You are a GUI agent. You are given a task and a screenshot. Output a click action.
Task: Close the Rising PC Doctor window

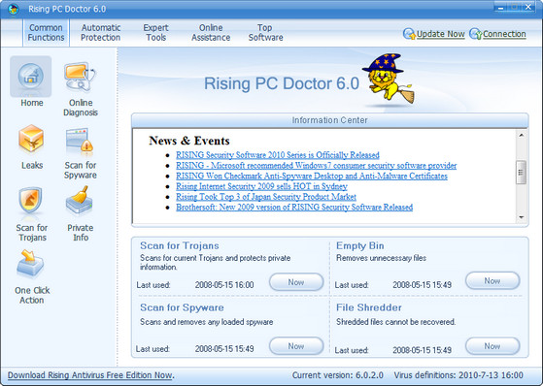coord(528,7)
